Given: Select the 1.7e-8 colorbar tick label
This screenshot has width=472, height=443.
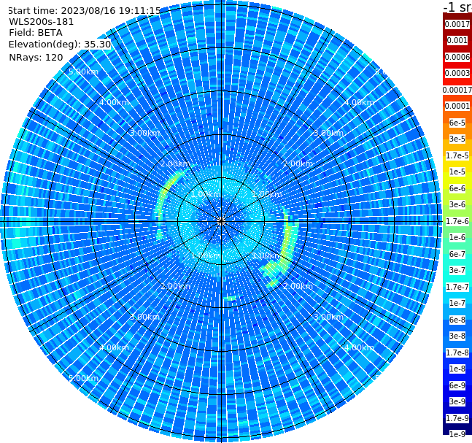Looking at the screenshot, I should [457, 353].
